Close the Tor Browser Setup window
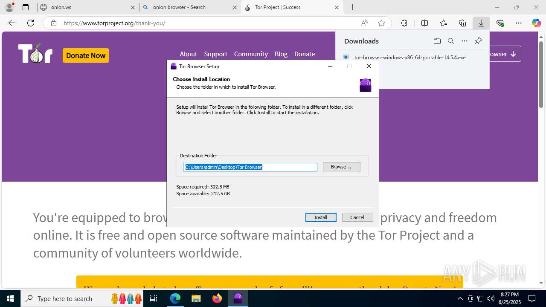Image resolution: width=546 pixels, height=307 pixels. [x=369, y=66]
